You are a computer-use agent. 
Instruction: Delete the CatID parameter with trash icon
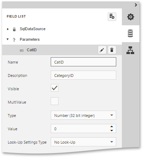[x=112, y=50]
